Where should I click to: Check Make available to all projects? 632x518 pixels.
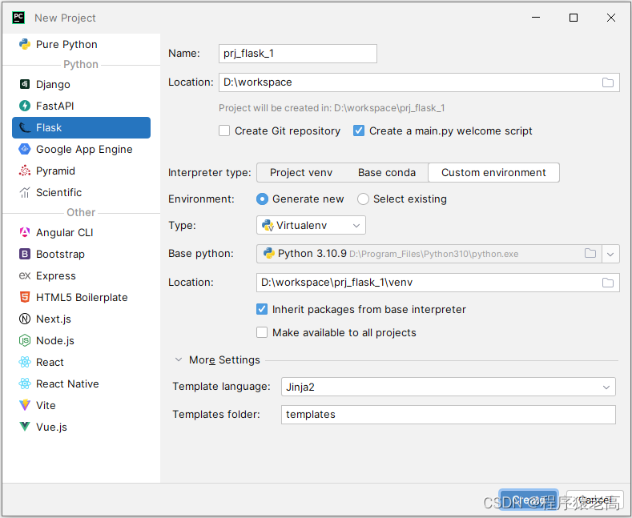[262, 333]
